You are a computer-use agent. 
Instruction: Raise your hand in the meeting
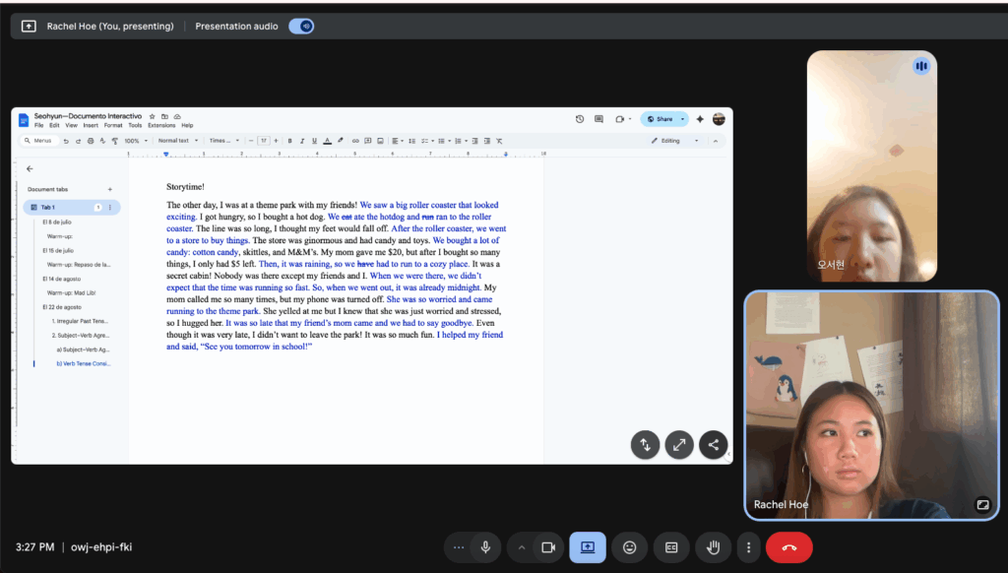(x=713, y=547)
